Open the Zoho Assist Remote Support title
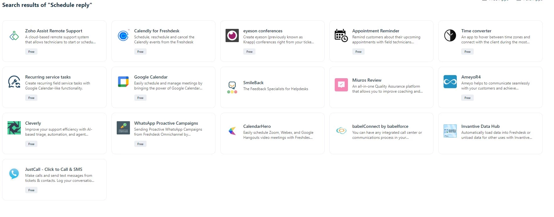 pos(54,31)
